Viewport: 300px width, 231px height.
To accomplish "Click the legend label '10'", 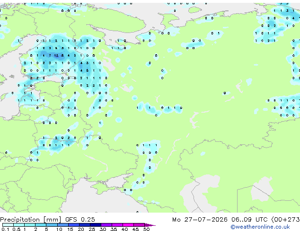I will pyautogui.click(x=59, y=229).
